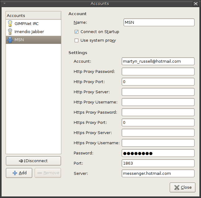Select the GIMPNet IRC lightbulb icon
Screen dimensions: 201x198
10,24
